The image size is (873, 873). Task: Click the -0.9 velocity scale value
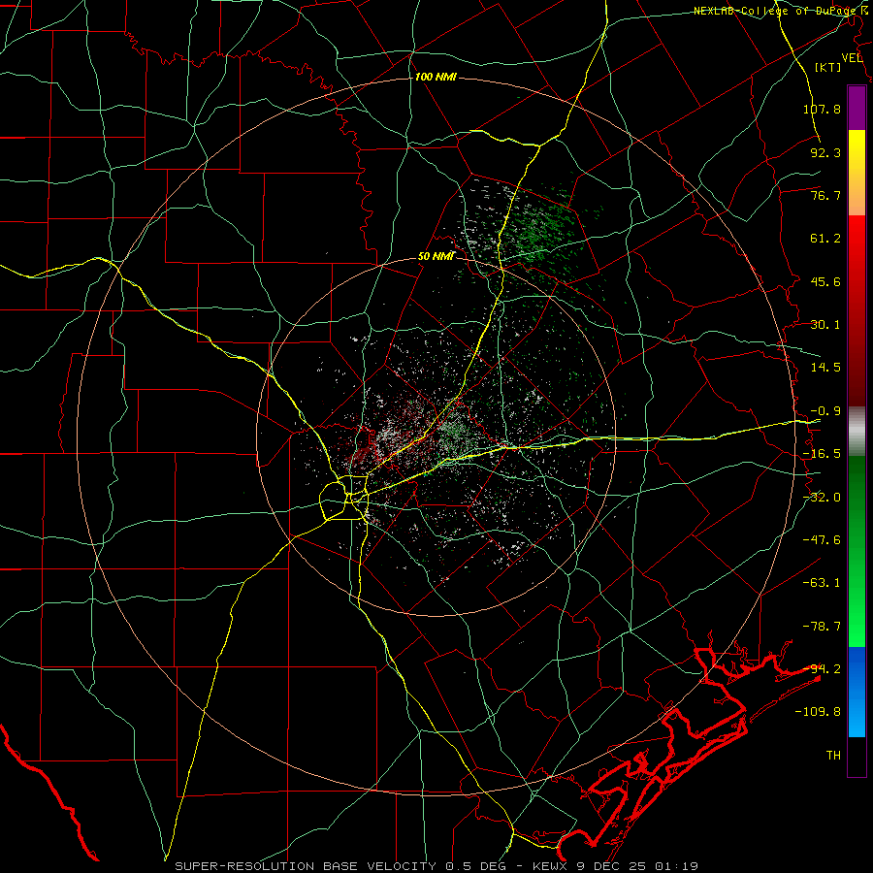(825, 411)
